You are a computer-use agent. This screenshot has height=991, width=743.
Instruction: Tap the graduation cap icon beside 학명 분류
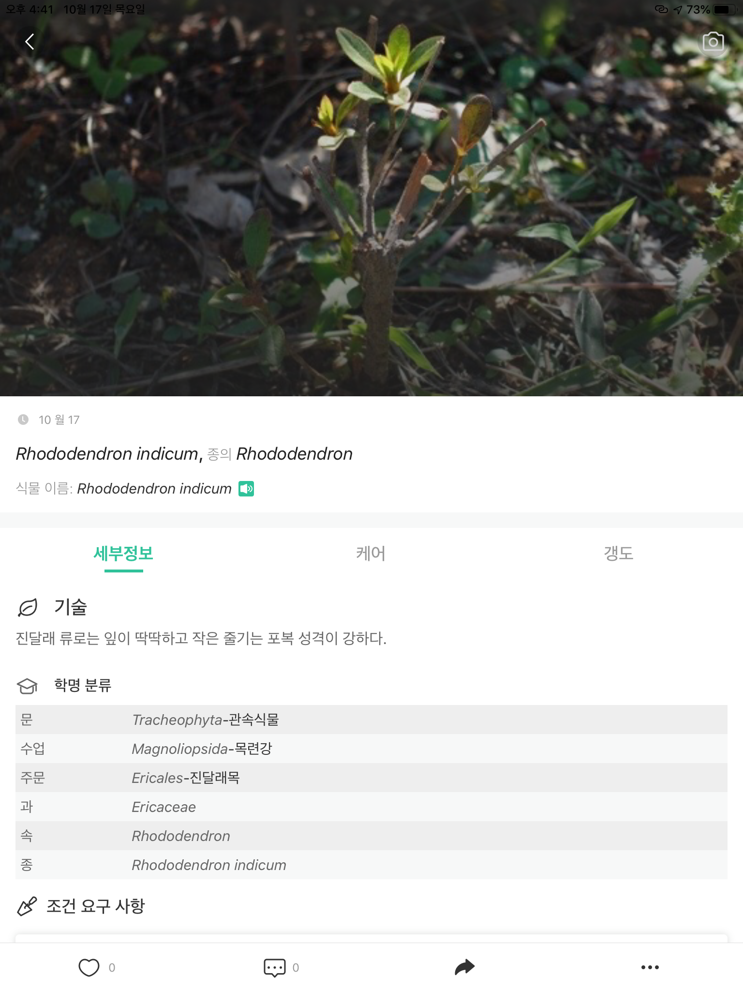(x=28, y=686)
